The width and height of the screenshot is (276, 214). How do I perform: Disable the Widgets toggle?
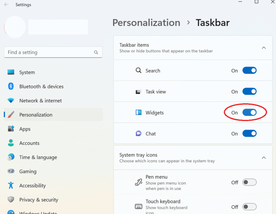tap(250, 112)
